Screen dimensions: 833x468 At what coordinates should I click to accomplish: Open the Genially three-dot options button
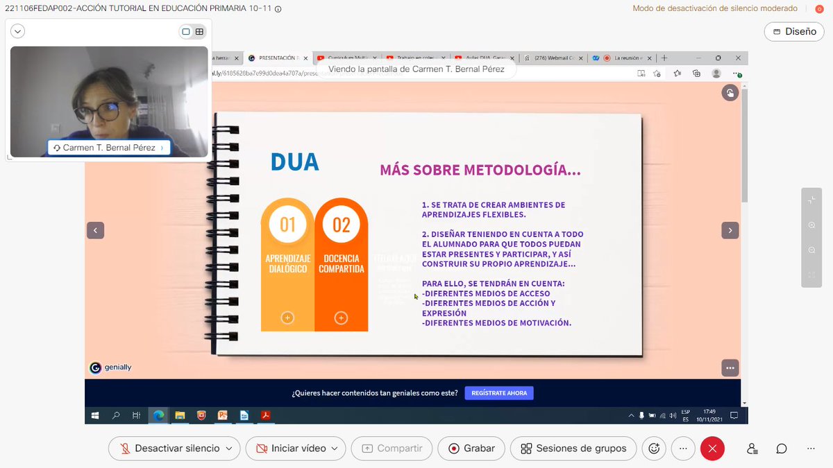(x=730, y=368)
